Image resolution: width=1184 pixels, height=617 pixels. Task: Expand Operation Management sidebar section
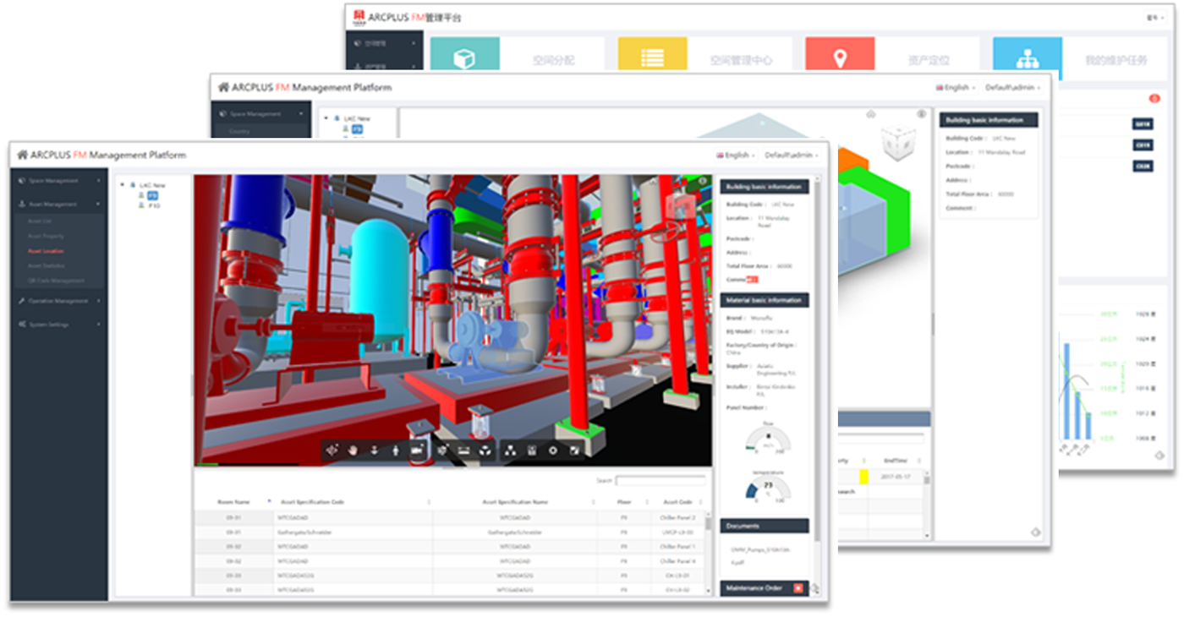point(59,301)
